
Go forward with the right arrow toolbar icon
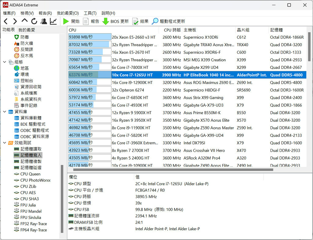[x=15, y=21]
